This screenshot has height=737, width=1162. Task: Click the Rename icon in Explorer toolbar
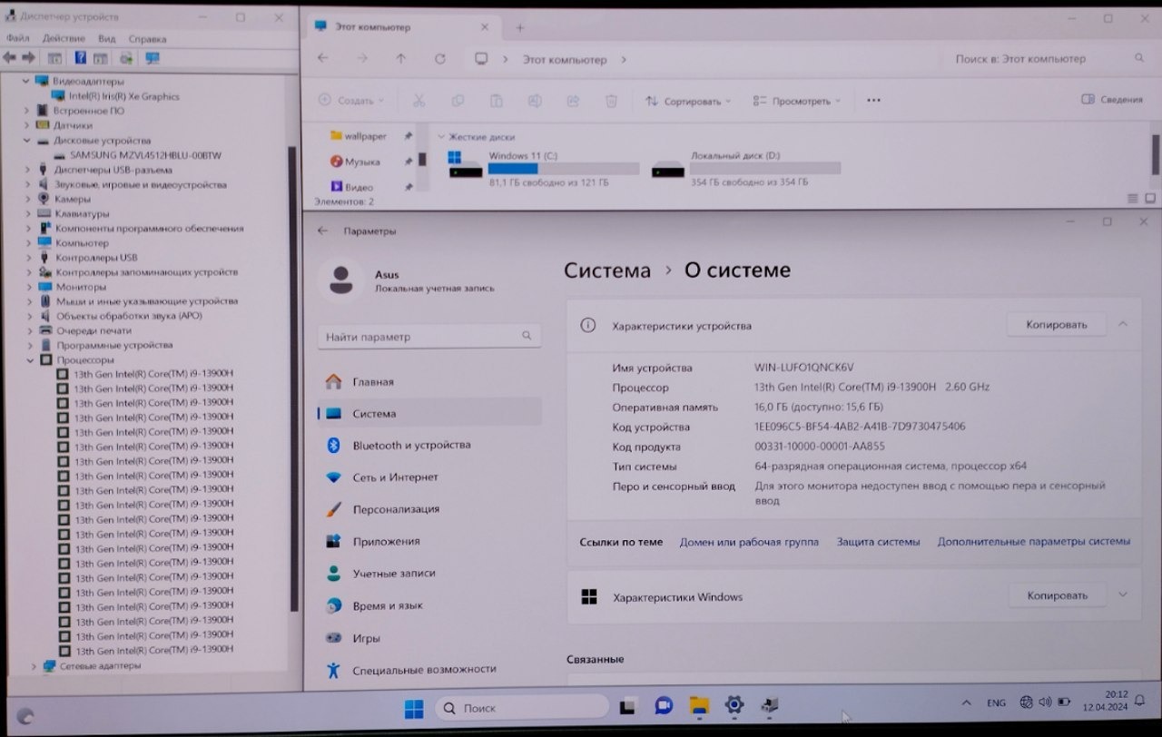click(x=536, y=101)
